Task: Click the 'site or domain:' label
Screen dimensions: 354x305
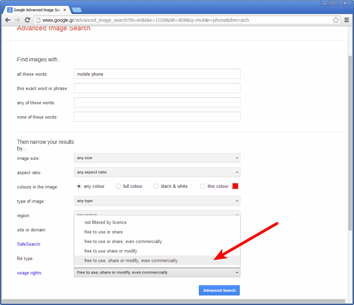Action: pyautogui.click(x=32, y=230)
